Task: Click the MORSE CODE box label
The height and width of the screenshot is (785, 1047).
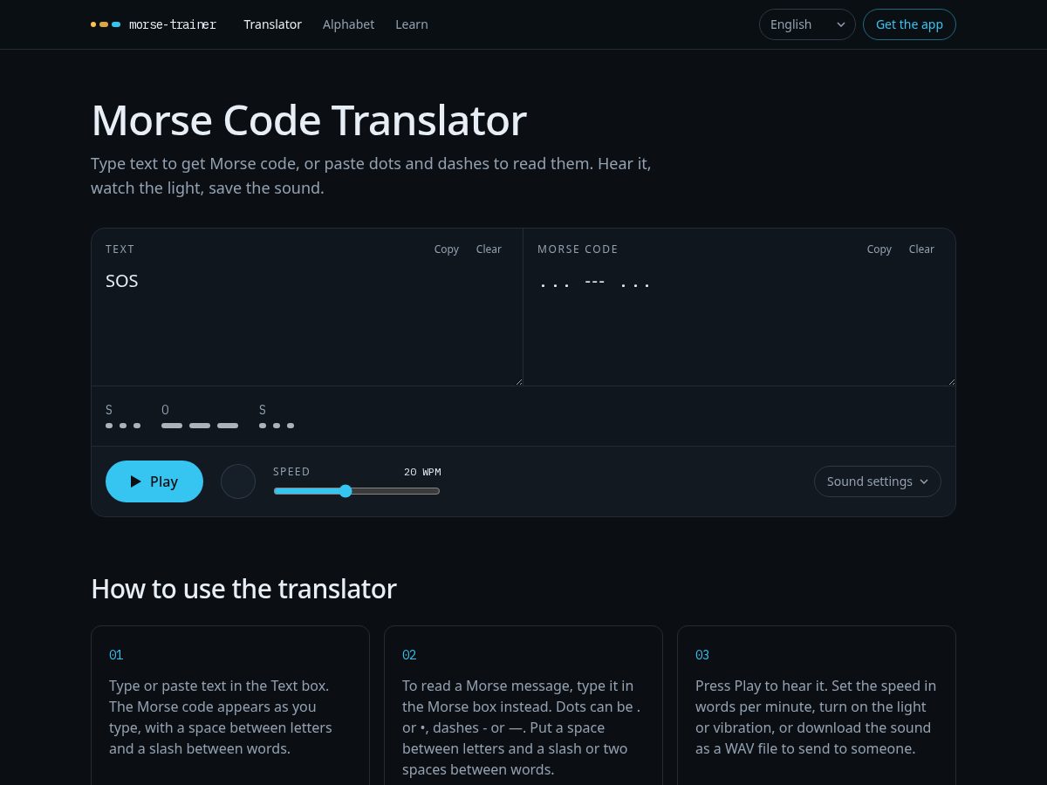Action: pos(578,249)
